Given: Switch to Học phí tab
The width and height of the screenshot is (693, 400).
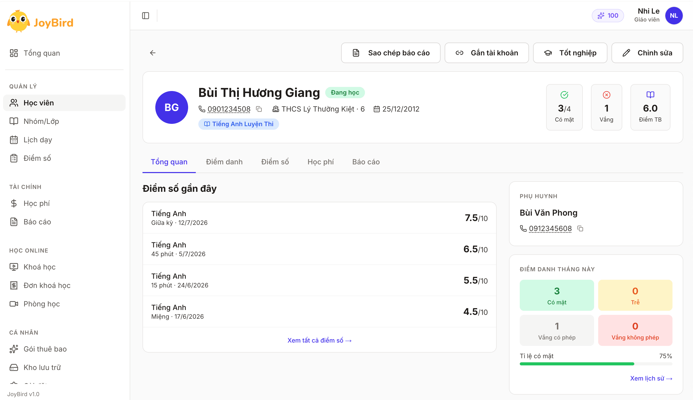Looking at the screenshot, I should pyautogui.click(x=320, y=162).
